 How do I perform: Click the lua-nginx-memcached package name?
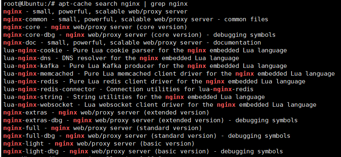pyautogui.click(x=38, y=74)
